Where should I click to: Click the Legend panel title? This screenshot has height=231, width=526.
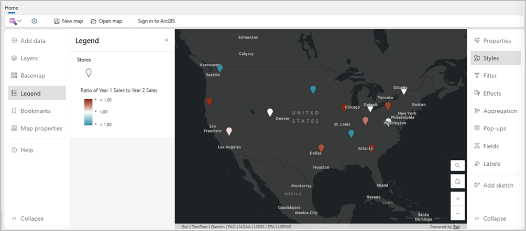pyautogui.click(x=87, y=41)
